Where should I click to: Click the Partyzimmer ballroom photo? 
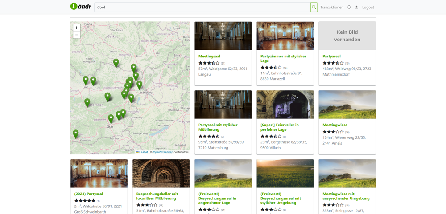pyautogui.click(x=285, y=36)
